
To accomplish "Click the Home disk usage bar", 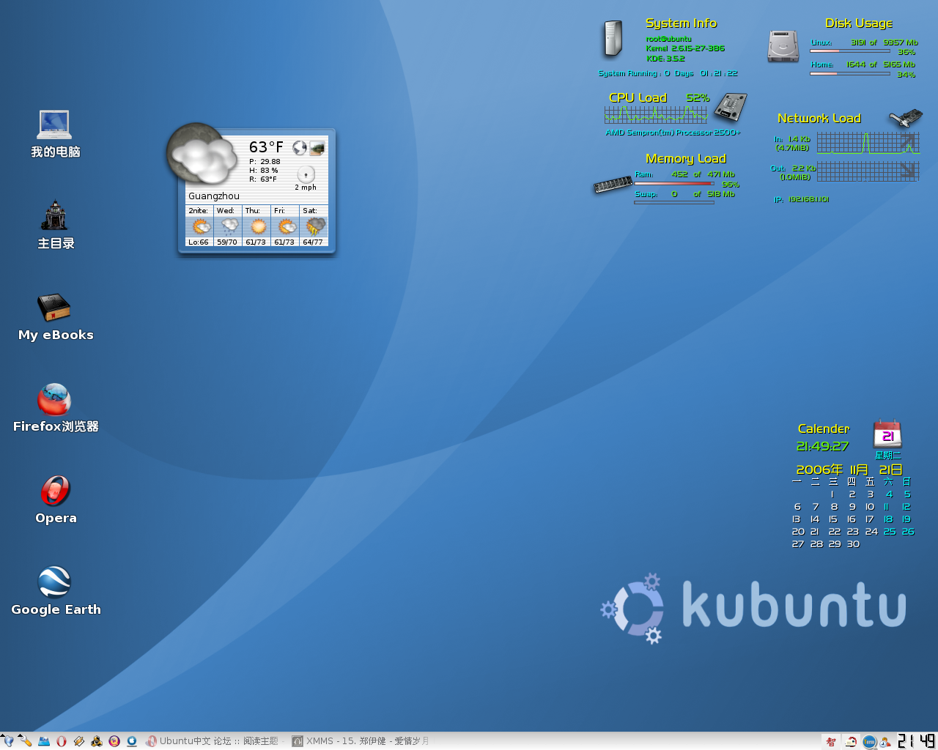I will click(849, 73).
